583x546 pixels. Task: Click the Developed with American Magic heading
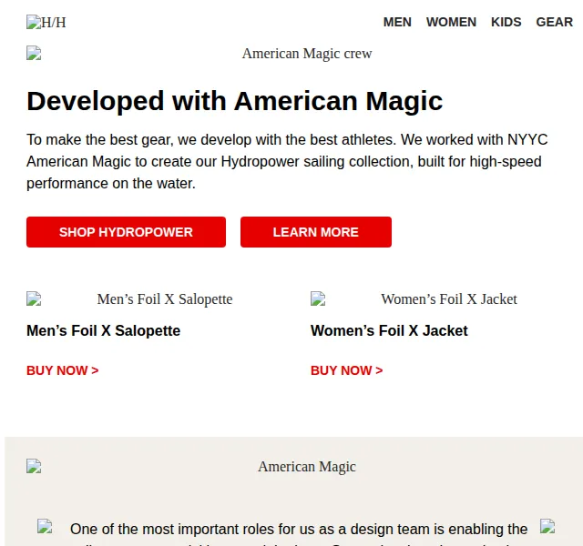pos(235,101)
